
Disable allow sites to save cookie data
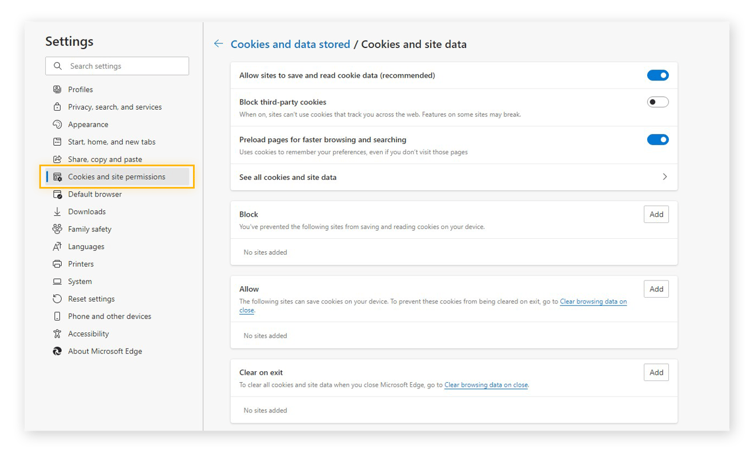tap(657, 75)
